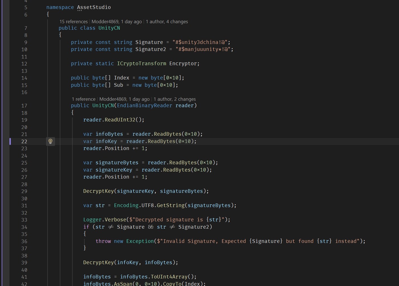Place the cursor on Encoding in line 31
399x286 pixels.
pos(126,205)
